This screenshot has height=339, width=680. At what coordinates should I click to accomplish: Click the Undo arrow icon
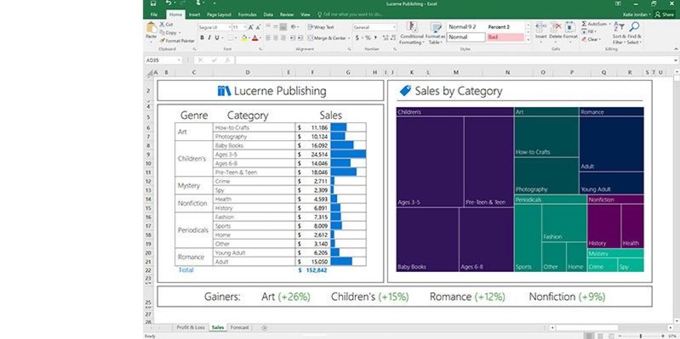[x=169, y=3]
